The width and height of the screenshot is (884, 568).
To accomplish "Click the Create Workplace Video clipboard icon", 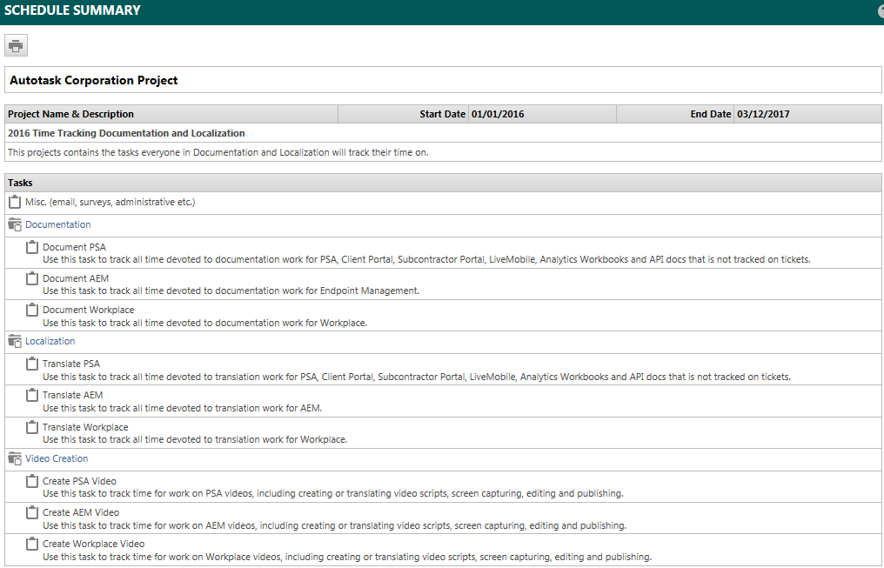I will click(x=33, y=544).
